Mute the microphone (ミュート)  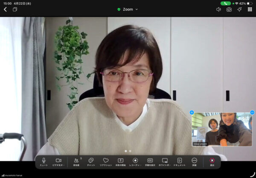pyautogui.click(x=44, y=161)
